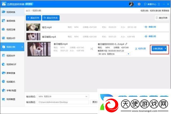
Task: Click the 截取新片段 time range text
Action: pyautogui.click(x=111, y=51)
